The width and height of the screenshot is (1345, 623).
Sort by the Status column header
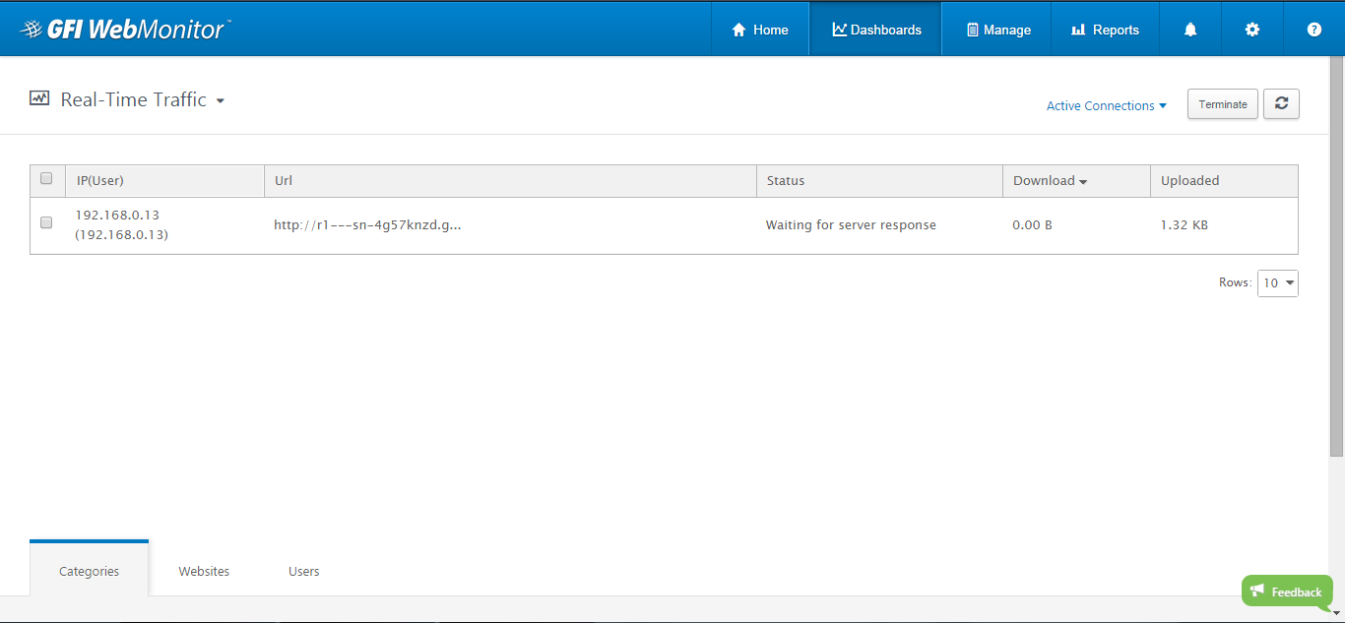coord(879,181)
